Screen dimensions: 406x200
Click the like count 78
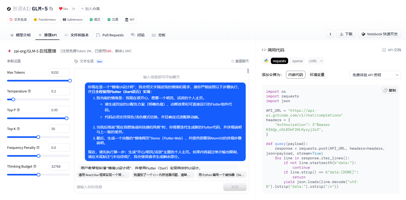click(73, 9)
